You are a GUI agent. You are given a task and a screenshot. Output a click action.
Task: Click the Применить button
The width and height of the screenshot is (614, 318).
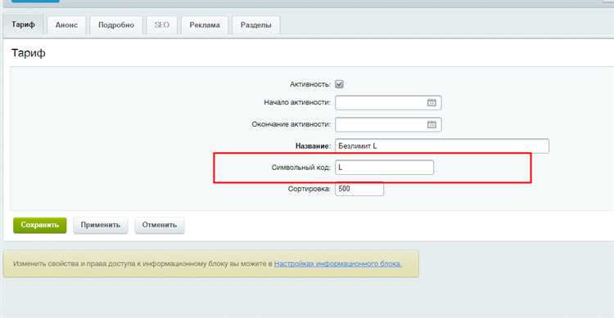[x=100, y=226]
